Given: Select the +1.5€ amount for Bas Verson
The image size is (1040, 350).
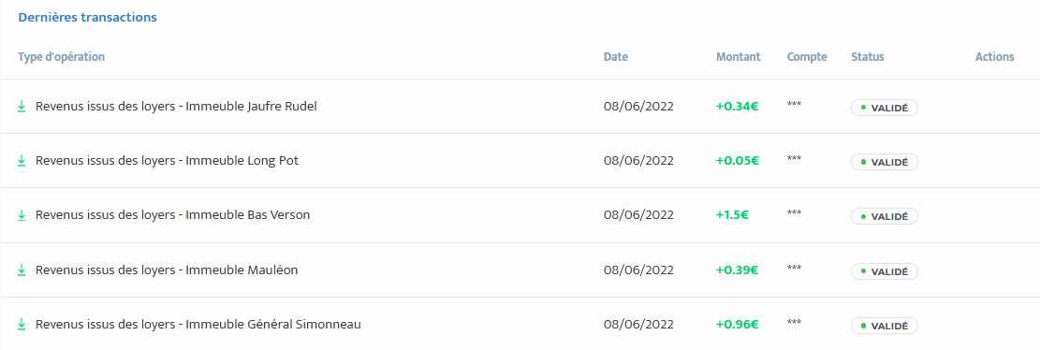Looking at the screenshot, I should point(732,215).
